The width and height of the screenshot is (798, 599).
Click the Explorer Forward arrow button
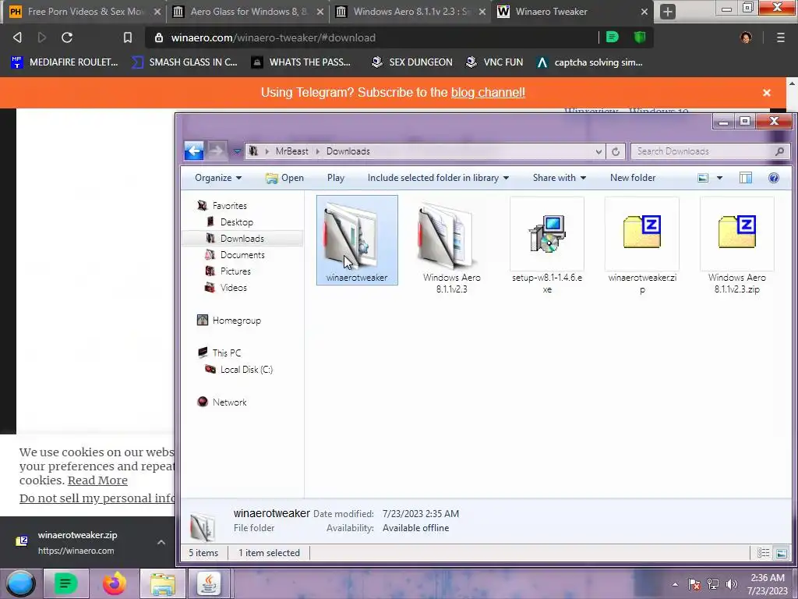(217, 151)
